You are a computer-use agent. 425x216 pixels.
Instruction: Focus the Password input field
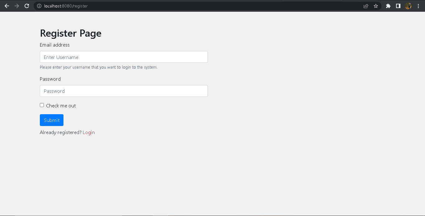(124, 91)
